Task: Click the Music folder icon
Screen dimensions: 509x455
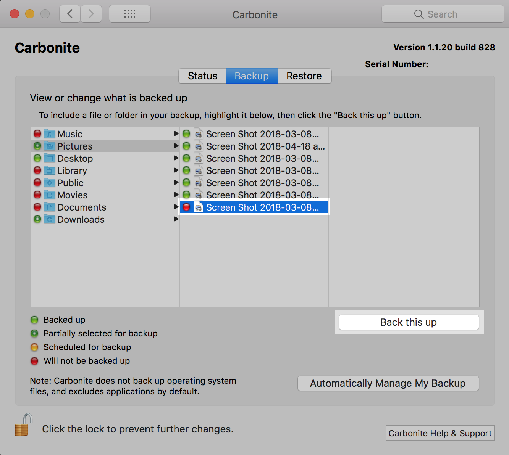Action: [x=50, y=134]
